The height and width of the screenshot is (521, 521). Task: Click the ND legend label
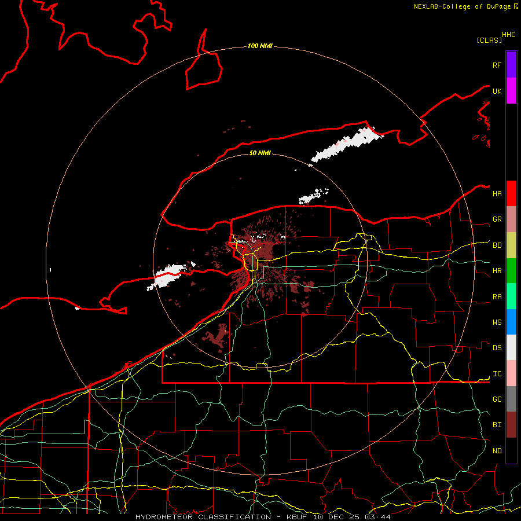click(x=497, y=451)
